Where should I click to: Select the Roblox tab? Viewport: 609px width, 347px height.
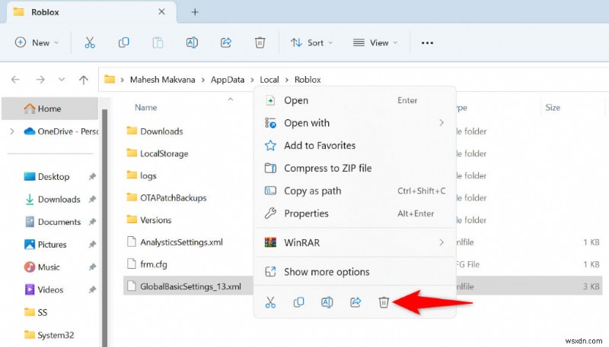tap(91, 12)
